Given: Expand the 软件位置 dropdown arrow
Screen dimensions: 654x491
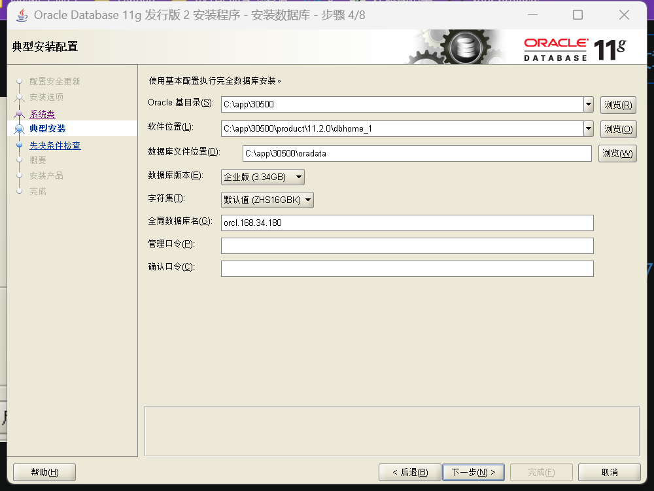Looking at the screenshot, I should point(588,128).
